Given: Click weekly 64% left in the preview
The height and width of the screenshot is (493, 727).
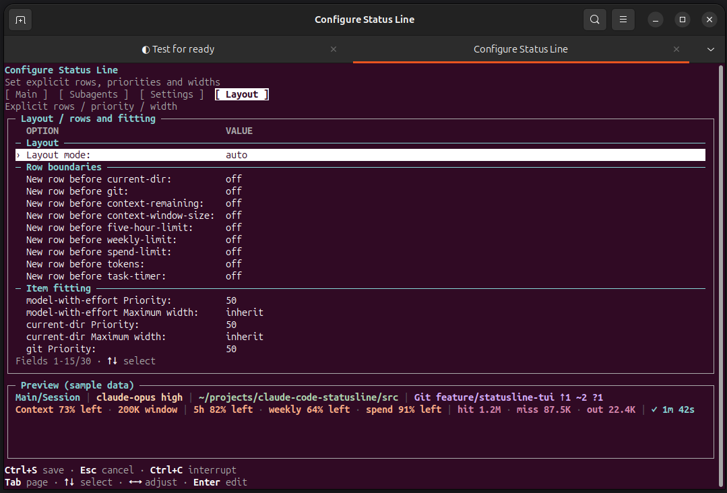Looking at the screenshot, I should point(309,409).
